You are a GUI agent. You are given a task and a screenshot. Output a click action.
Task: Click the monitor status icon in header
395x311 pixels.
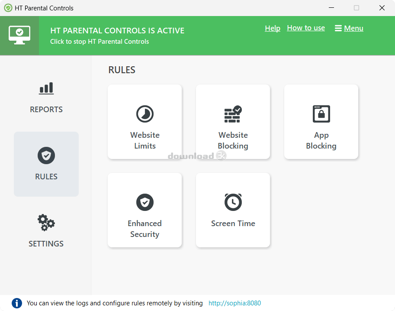pos(19,36)
